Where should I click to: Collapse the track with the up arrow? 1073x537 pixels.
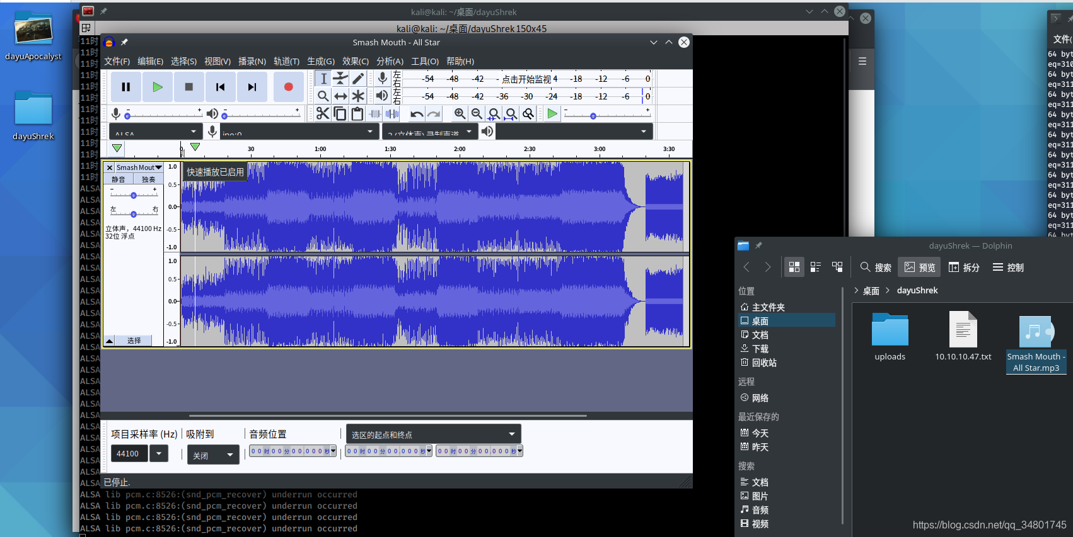[109, 341]
